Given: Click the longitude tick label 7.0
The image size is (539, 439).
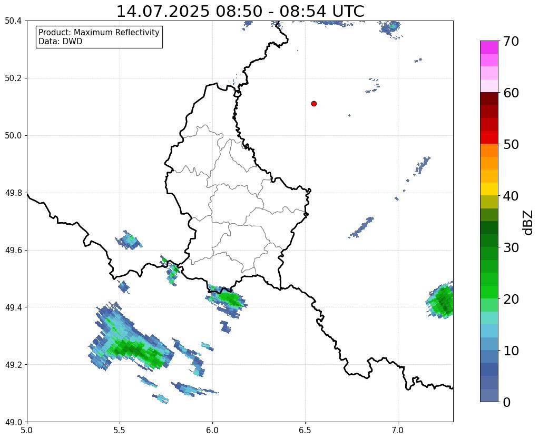Looking at the screenshot, I should [x=398, y=430].
